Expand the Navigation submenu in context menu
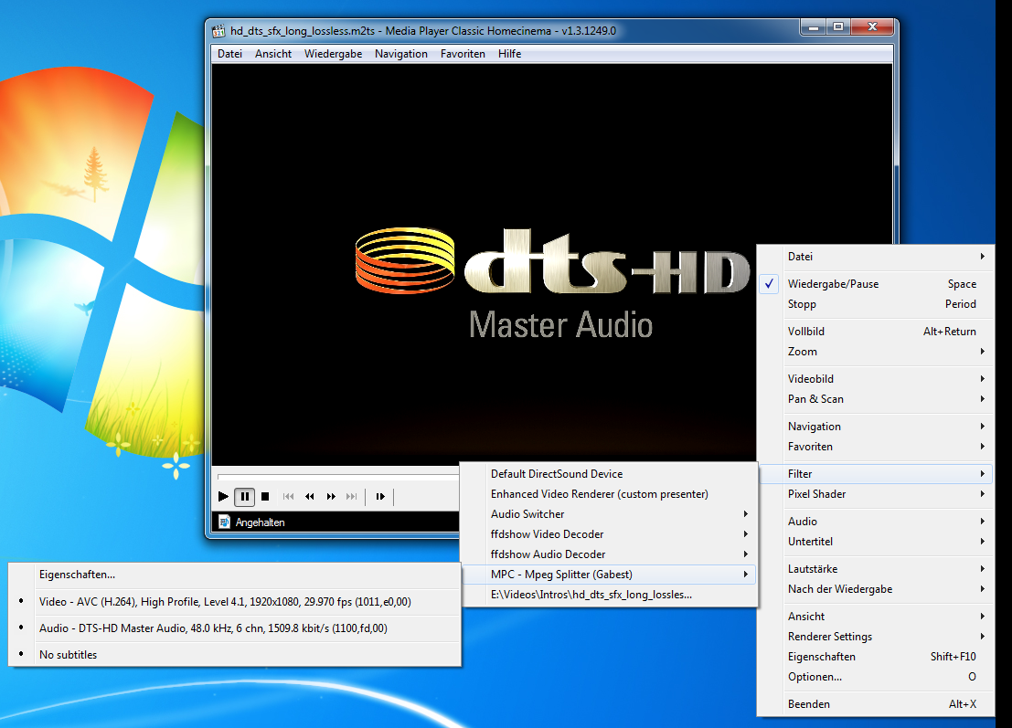The image size is (1012, 728). pos(876,427)
